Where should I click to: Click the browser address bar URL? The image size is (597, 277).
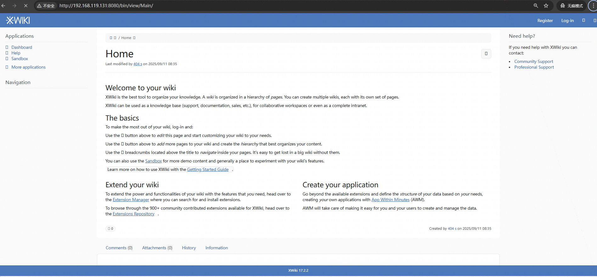click(x=106, y=6)
